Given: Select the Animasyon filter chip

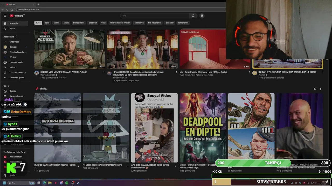Looking at the screenshot, I should click(x=139, y=23).
